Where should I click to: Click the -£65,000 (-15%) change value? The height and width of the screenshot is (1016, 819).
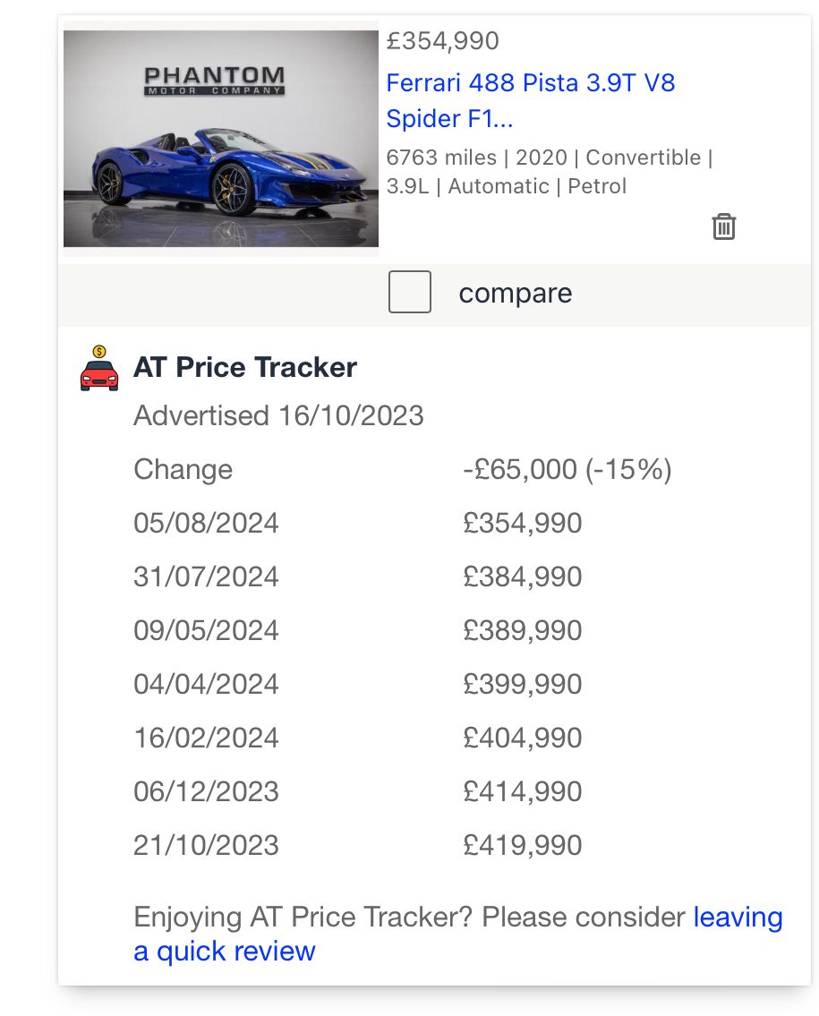(x=567, y=470)
